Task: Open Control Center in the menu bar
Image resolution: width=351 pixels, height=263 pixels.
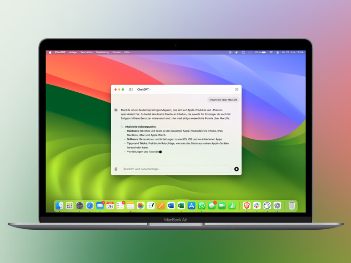Action: point(278,52)
